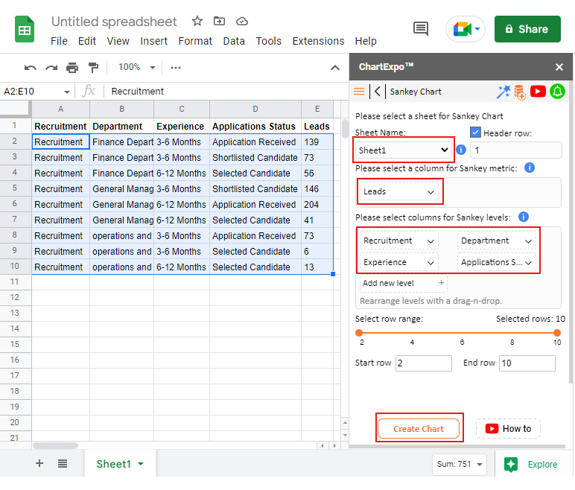Viewport: 575px width, 490px height.
Task: Open the Google Sheets home icon
Action: (x=24, y=29)
